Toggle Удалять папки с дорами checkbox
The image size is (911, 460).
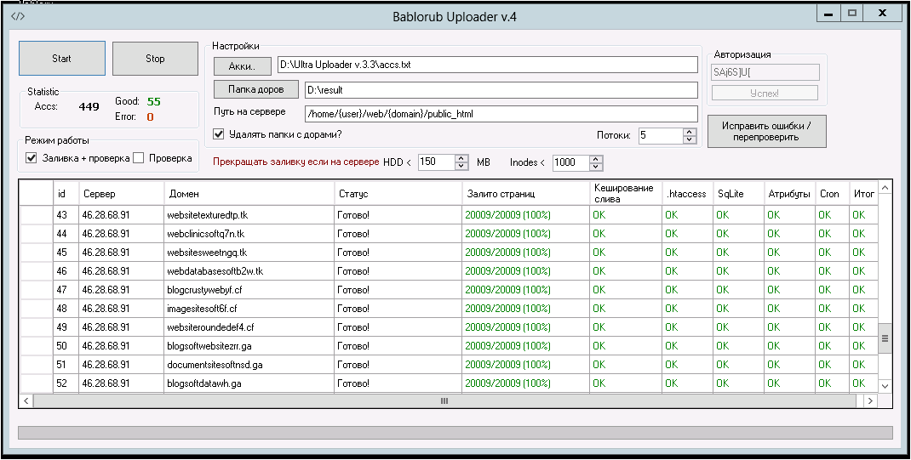tap(219, 134)
